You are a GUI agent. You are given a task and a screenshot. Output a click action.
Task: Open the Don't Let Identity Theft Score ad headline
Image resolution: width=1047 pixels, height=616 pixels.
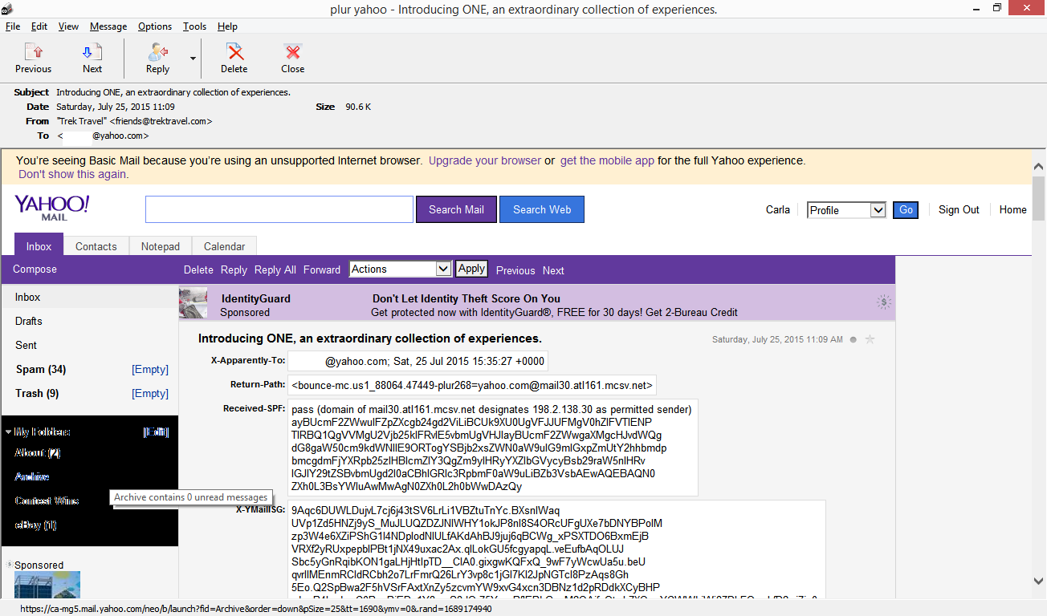[x=466, y=298]
